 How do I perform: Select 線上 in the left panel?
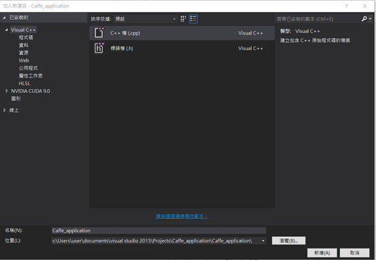[x=14, y=110]
